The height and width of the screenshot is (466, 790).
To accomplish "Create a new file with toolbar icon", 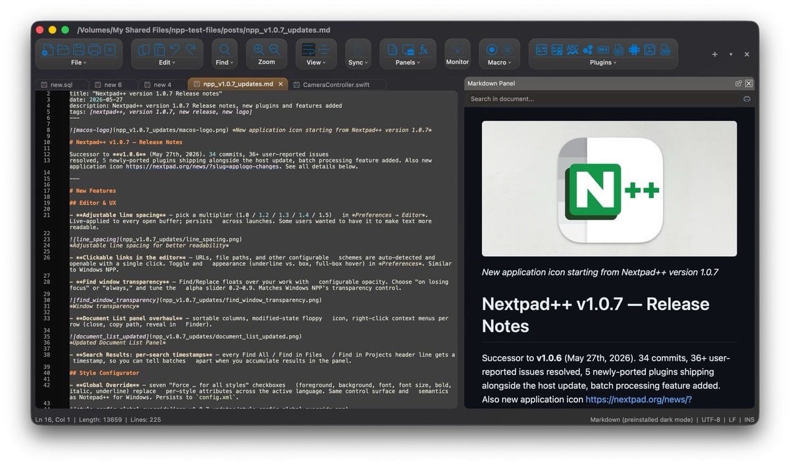I will click(x=47, y=49).
